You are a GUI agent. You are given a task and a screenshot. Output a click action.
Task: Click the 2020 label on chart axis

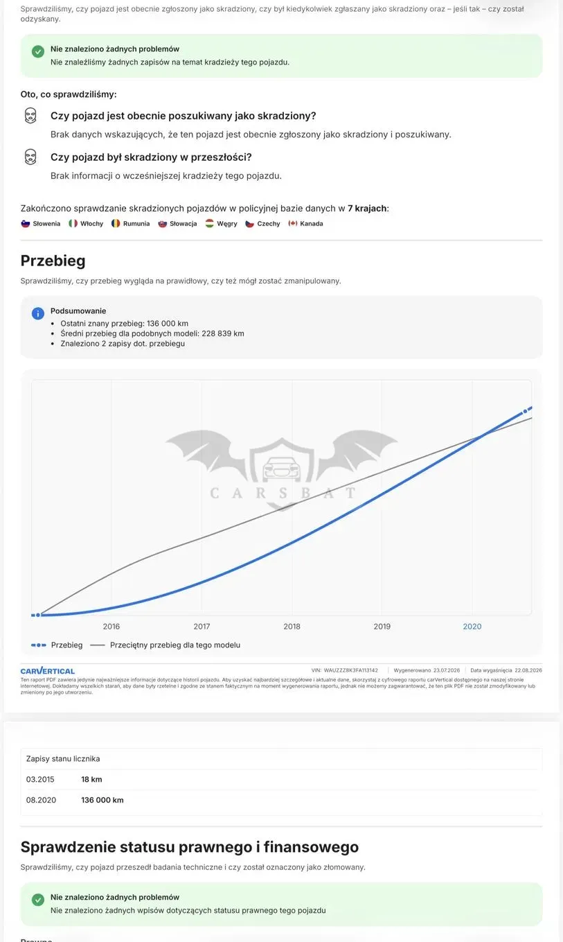472,627
